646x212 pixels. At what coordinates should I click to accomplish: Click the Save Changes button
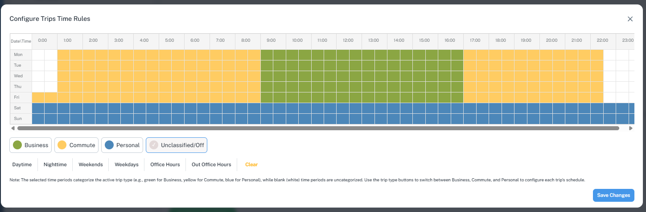coord(613,195)
